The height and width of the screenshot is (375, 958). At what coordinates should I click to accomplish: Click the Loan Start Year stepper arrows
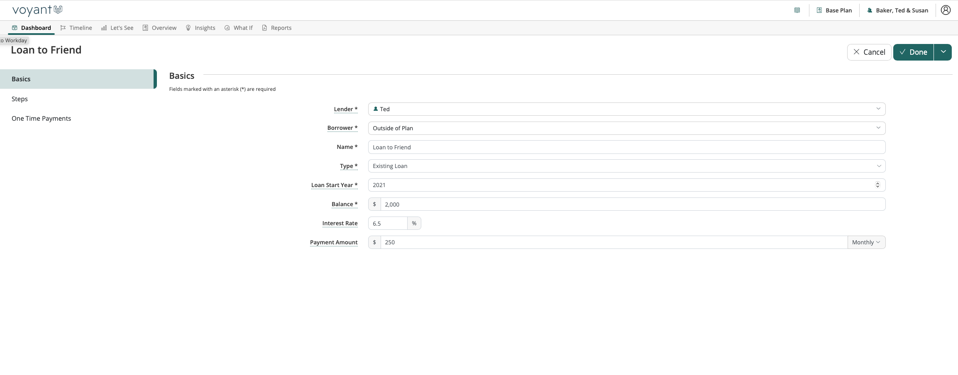877,185
